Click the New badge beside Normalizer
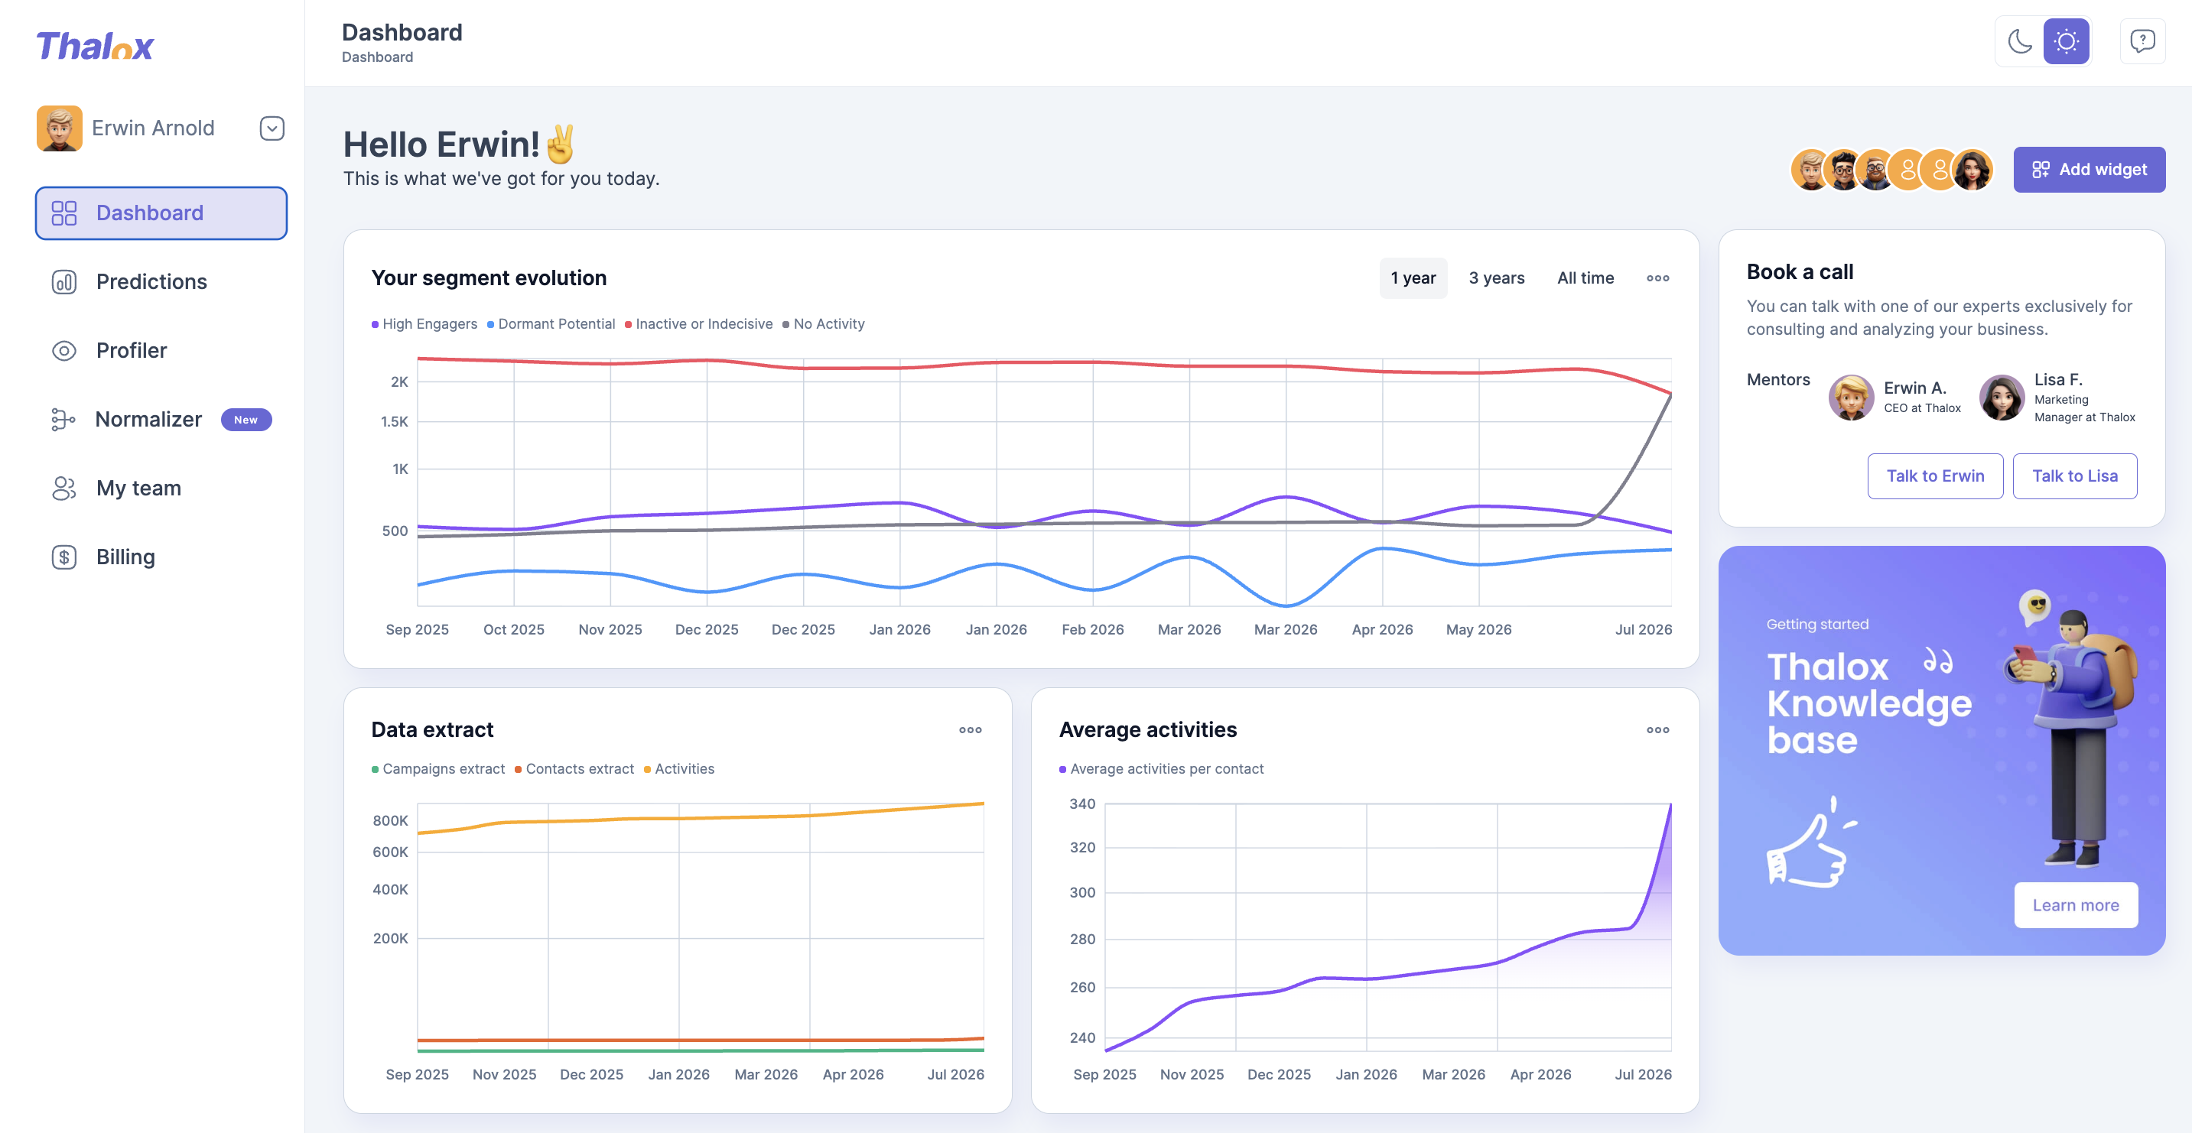The image size is (2192, 1133). point(246,420)
